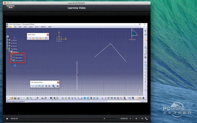Open the Help menu
Viewport: 197px width, 123px height.
(x=50, y=27)
